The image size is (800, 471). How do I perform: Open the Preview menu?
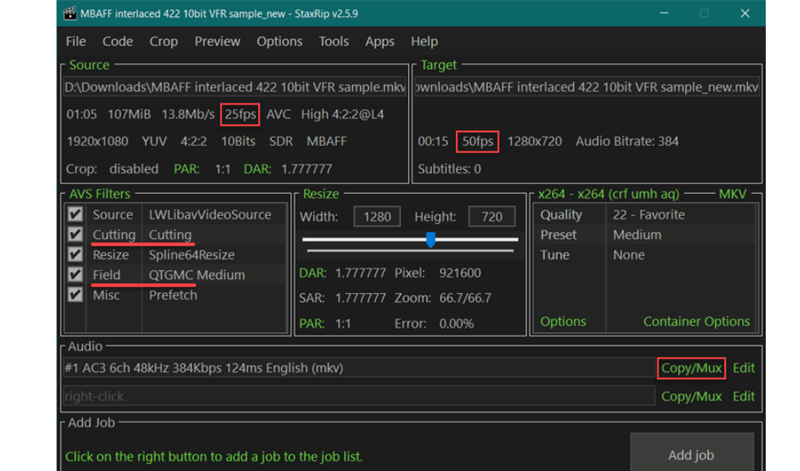coord(217,41)
